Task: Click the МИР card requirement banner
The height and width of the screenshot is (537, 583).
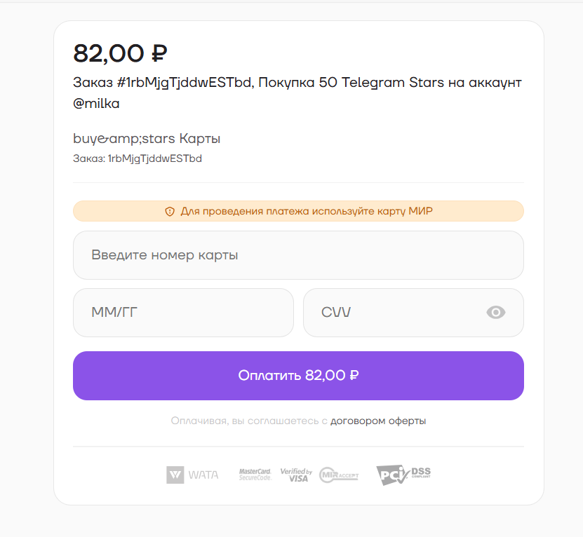Action: (298, 211)
